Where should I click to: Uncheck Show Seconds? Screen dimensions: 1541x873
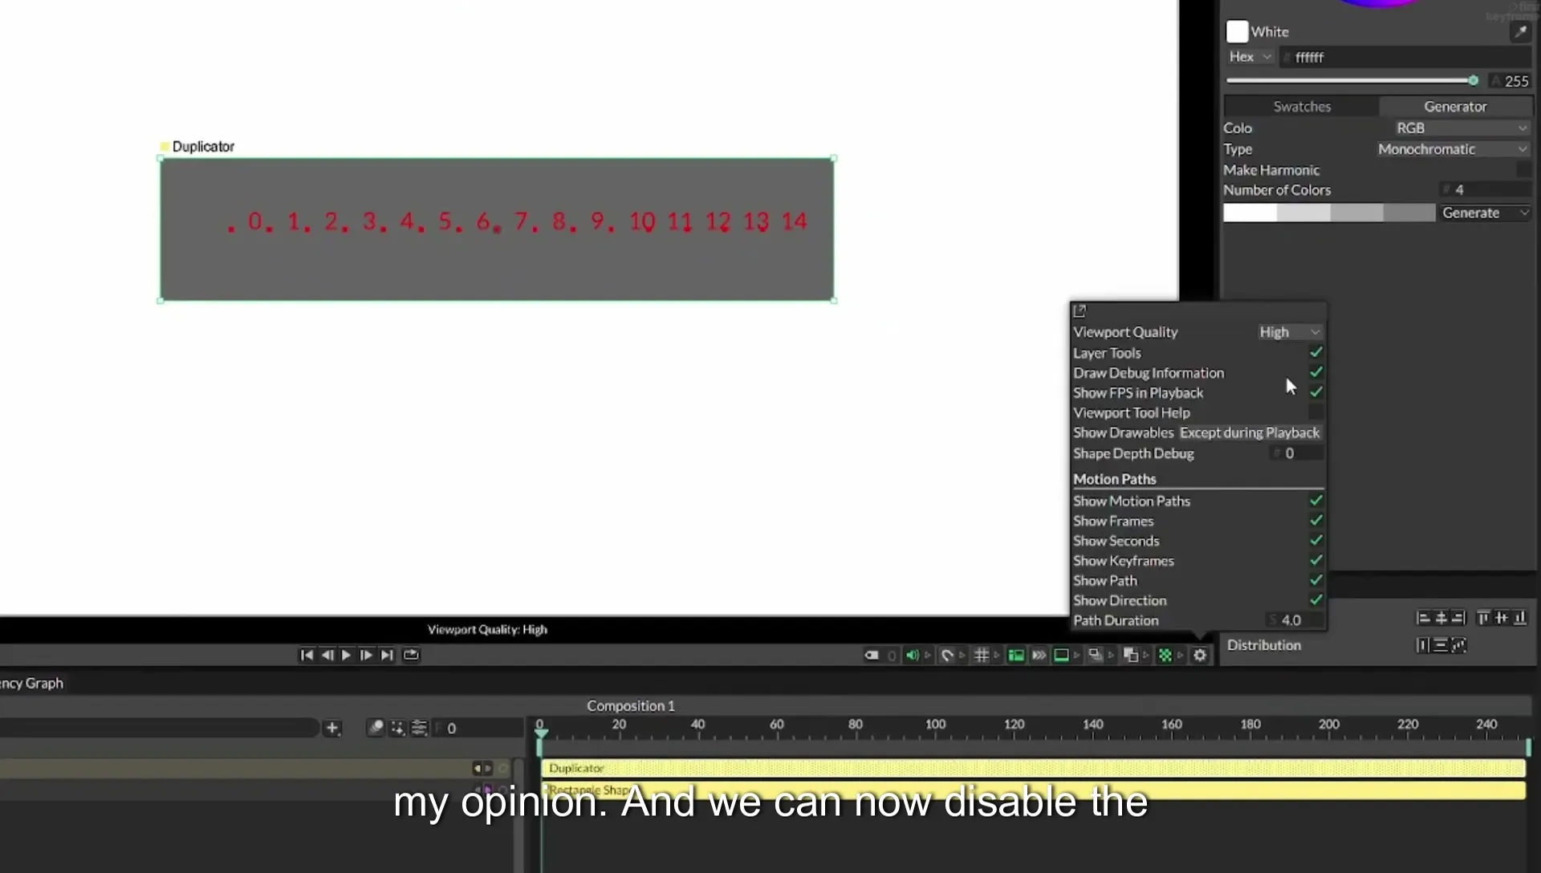coord(1315,541)
